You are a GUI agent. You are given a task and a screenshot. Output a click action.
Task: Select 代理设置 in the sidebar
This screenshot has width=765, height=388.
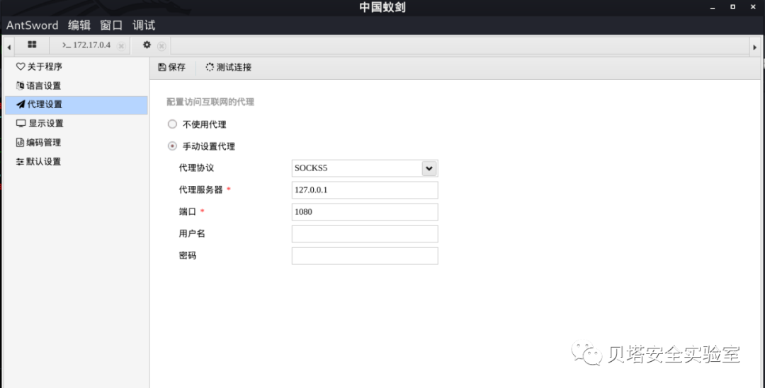[76, 105]
